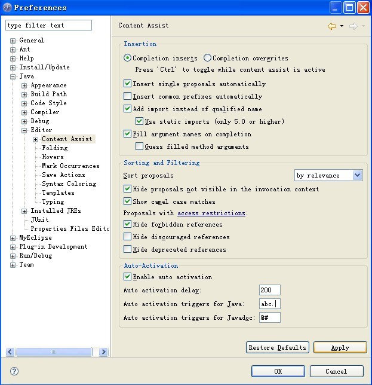
Task: Select Completion overwrites radio button
Action: 207,58
